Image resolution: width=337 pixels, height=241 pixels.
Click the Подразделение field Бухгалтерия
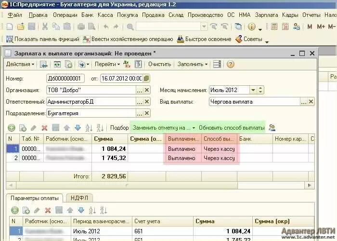tap(91, 113)
